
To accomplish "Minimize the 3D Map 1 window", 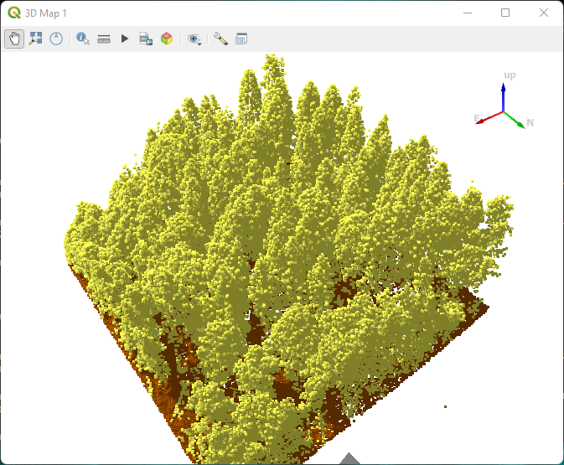I will tap(467, 13).
